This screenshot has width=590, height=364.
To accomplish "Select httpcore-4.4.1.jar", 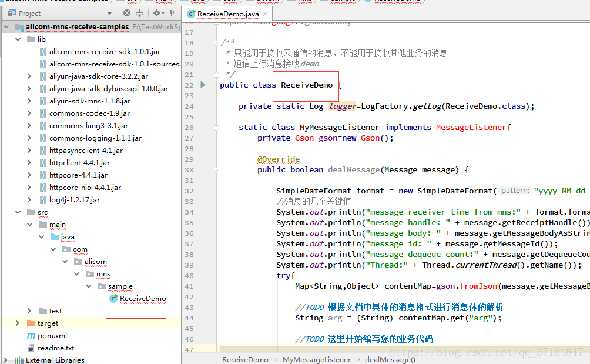I will (x=78, y=175).
